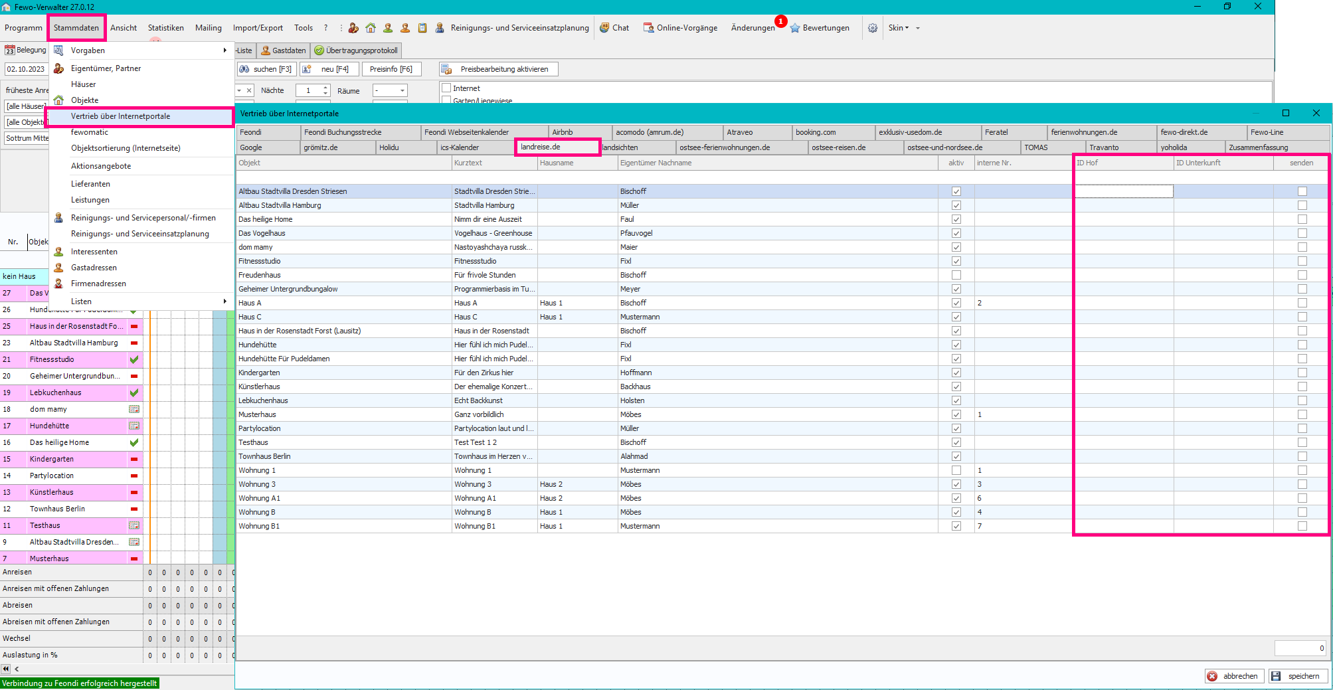Viewport: 1333px width, 690px height.
Task: Open Online-Vorgänge in the toolbar
Action: (680, 28)
